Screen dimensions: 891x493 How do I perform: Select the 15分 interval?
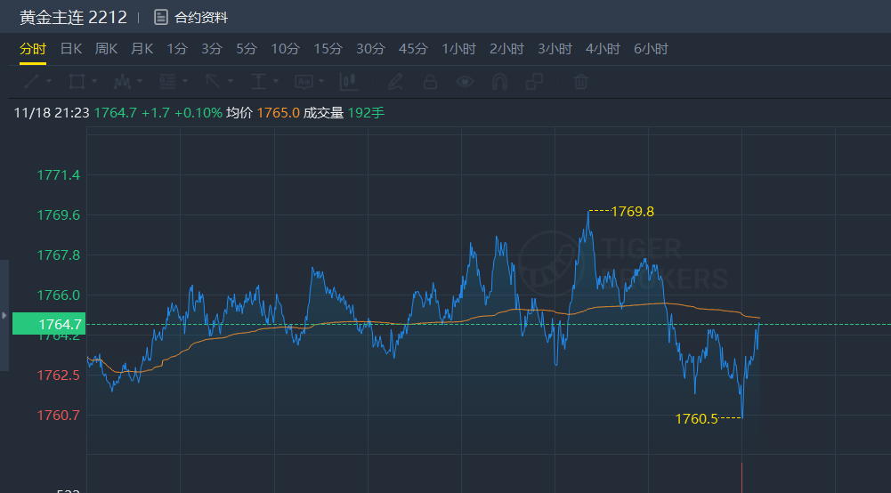click(x=328, y=49)
